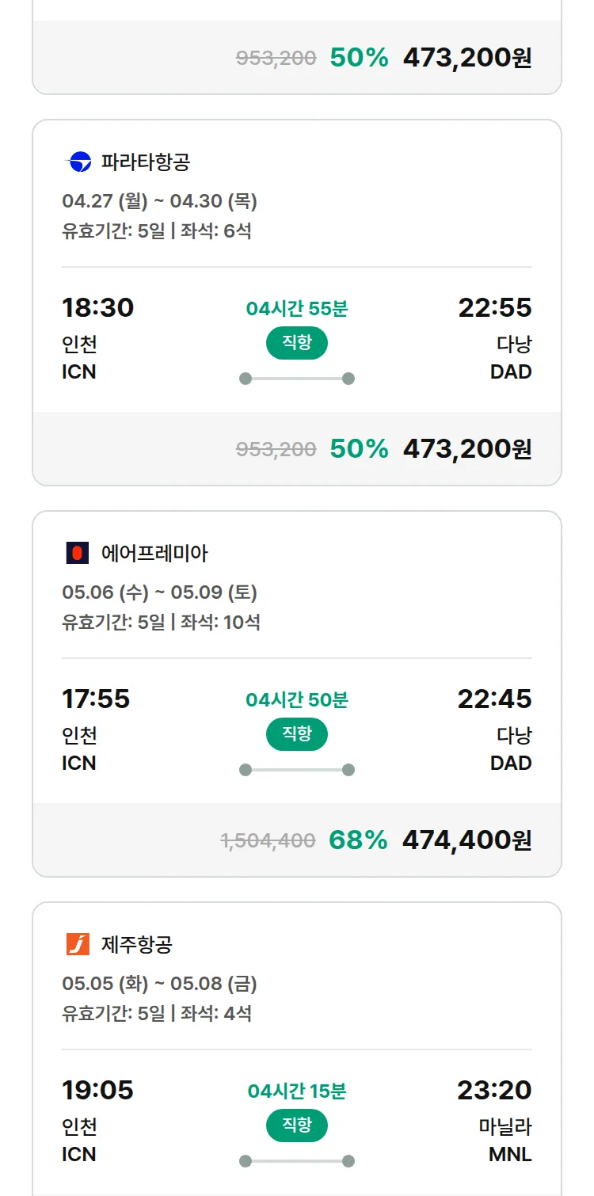
Task: Click the 18:30 인천 departure time
Action: 98,307
